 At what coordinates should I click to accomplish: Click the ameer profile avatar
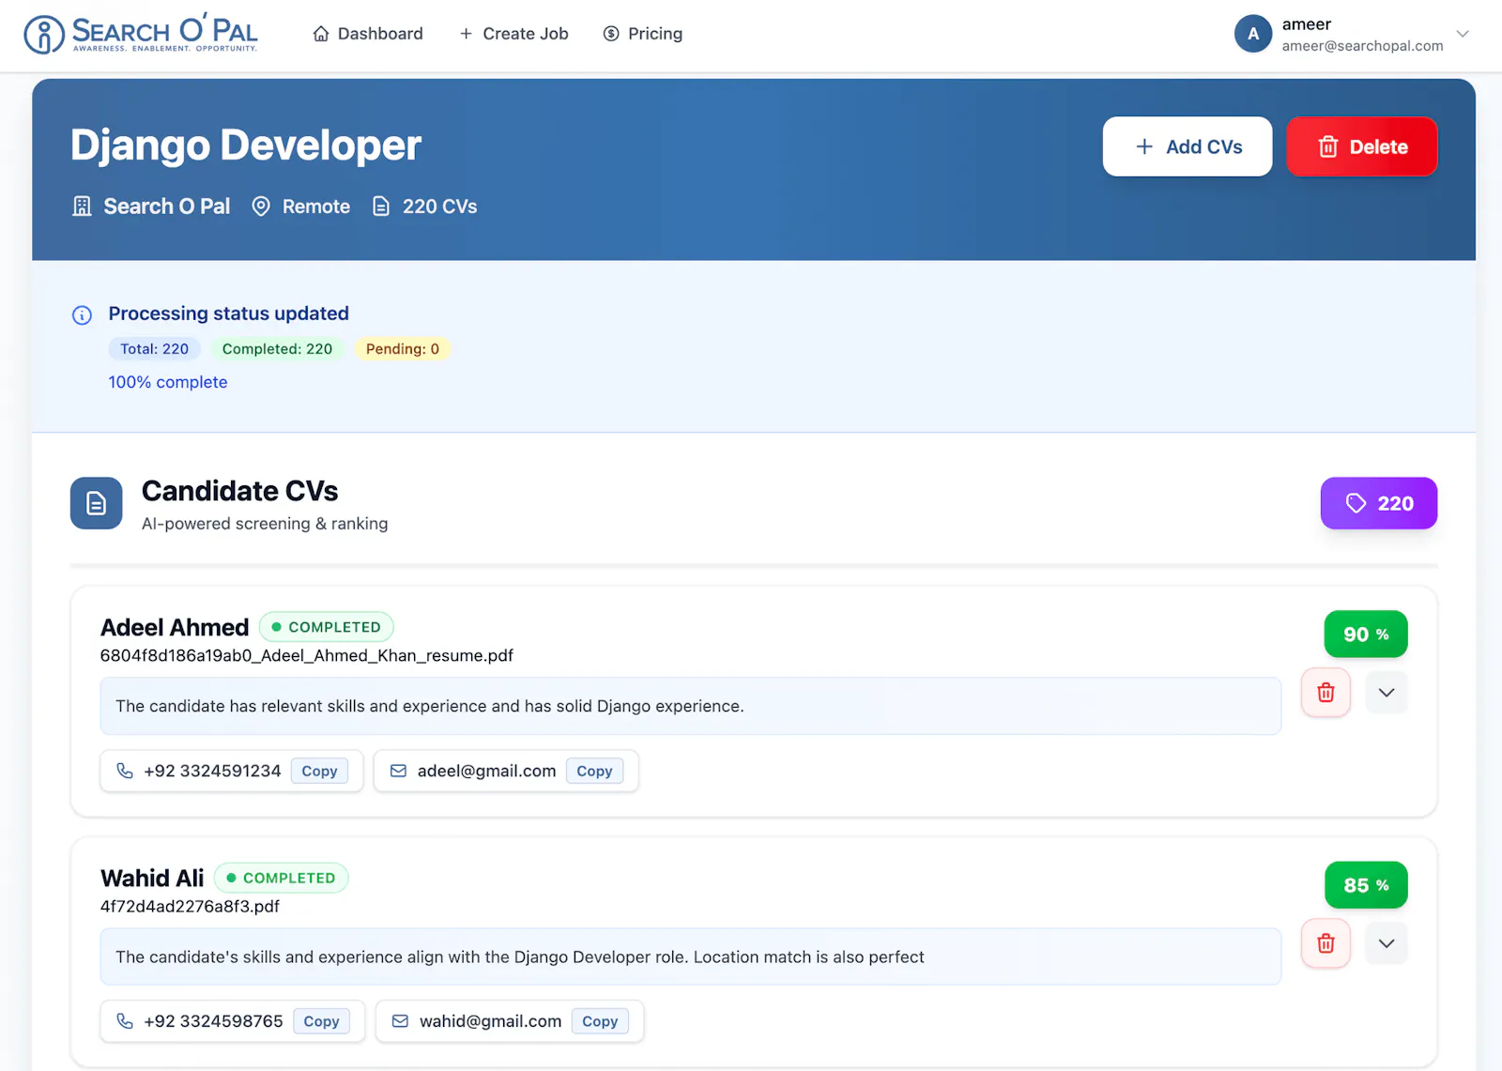pyautogui.click(x=1252, y=34)
